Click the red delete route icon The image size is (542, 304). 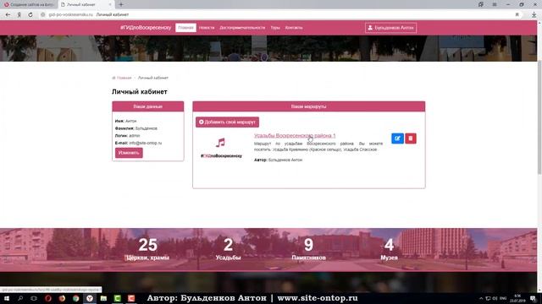tap(411, 138)
